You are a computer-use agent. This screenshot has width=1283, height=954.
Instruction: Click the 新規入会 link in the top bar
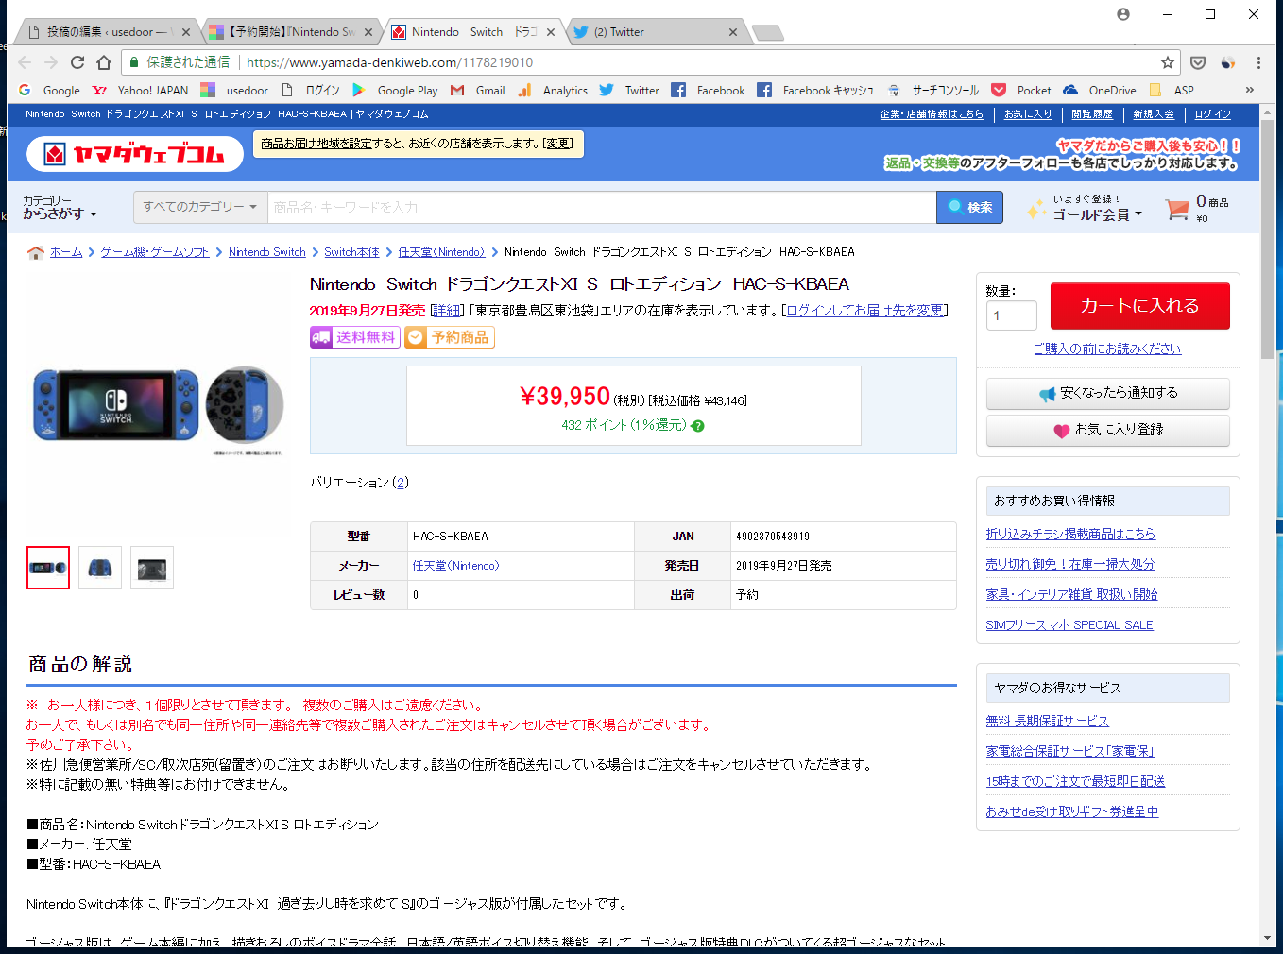[x=1154, y=114]
